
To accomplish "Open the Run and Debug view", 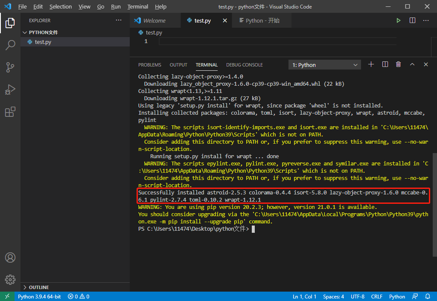I will (x=10, y=90).
